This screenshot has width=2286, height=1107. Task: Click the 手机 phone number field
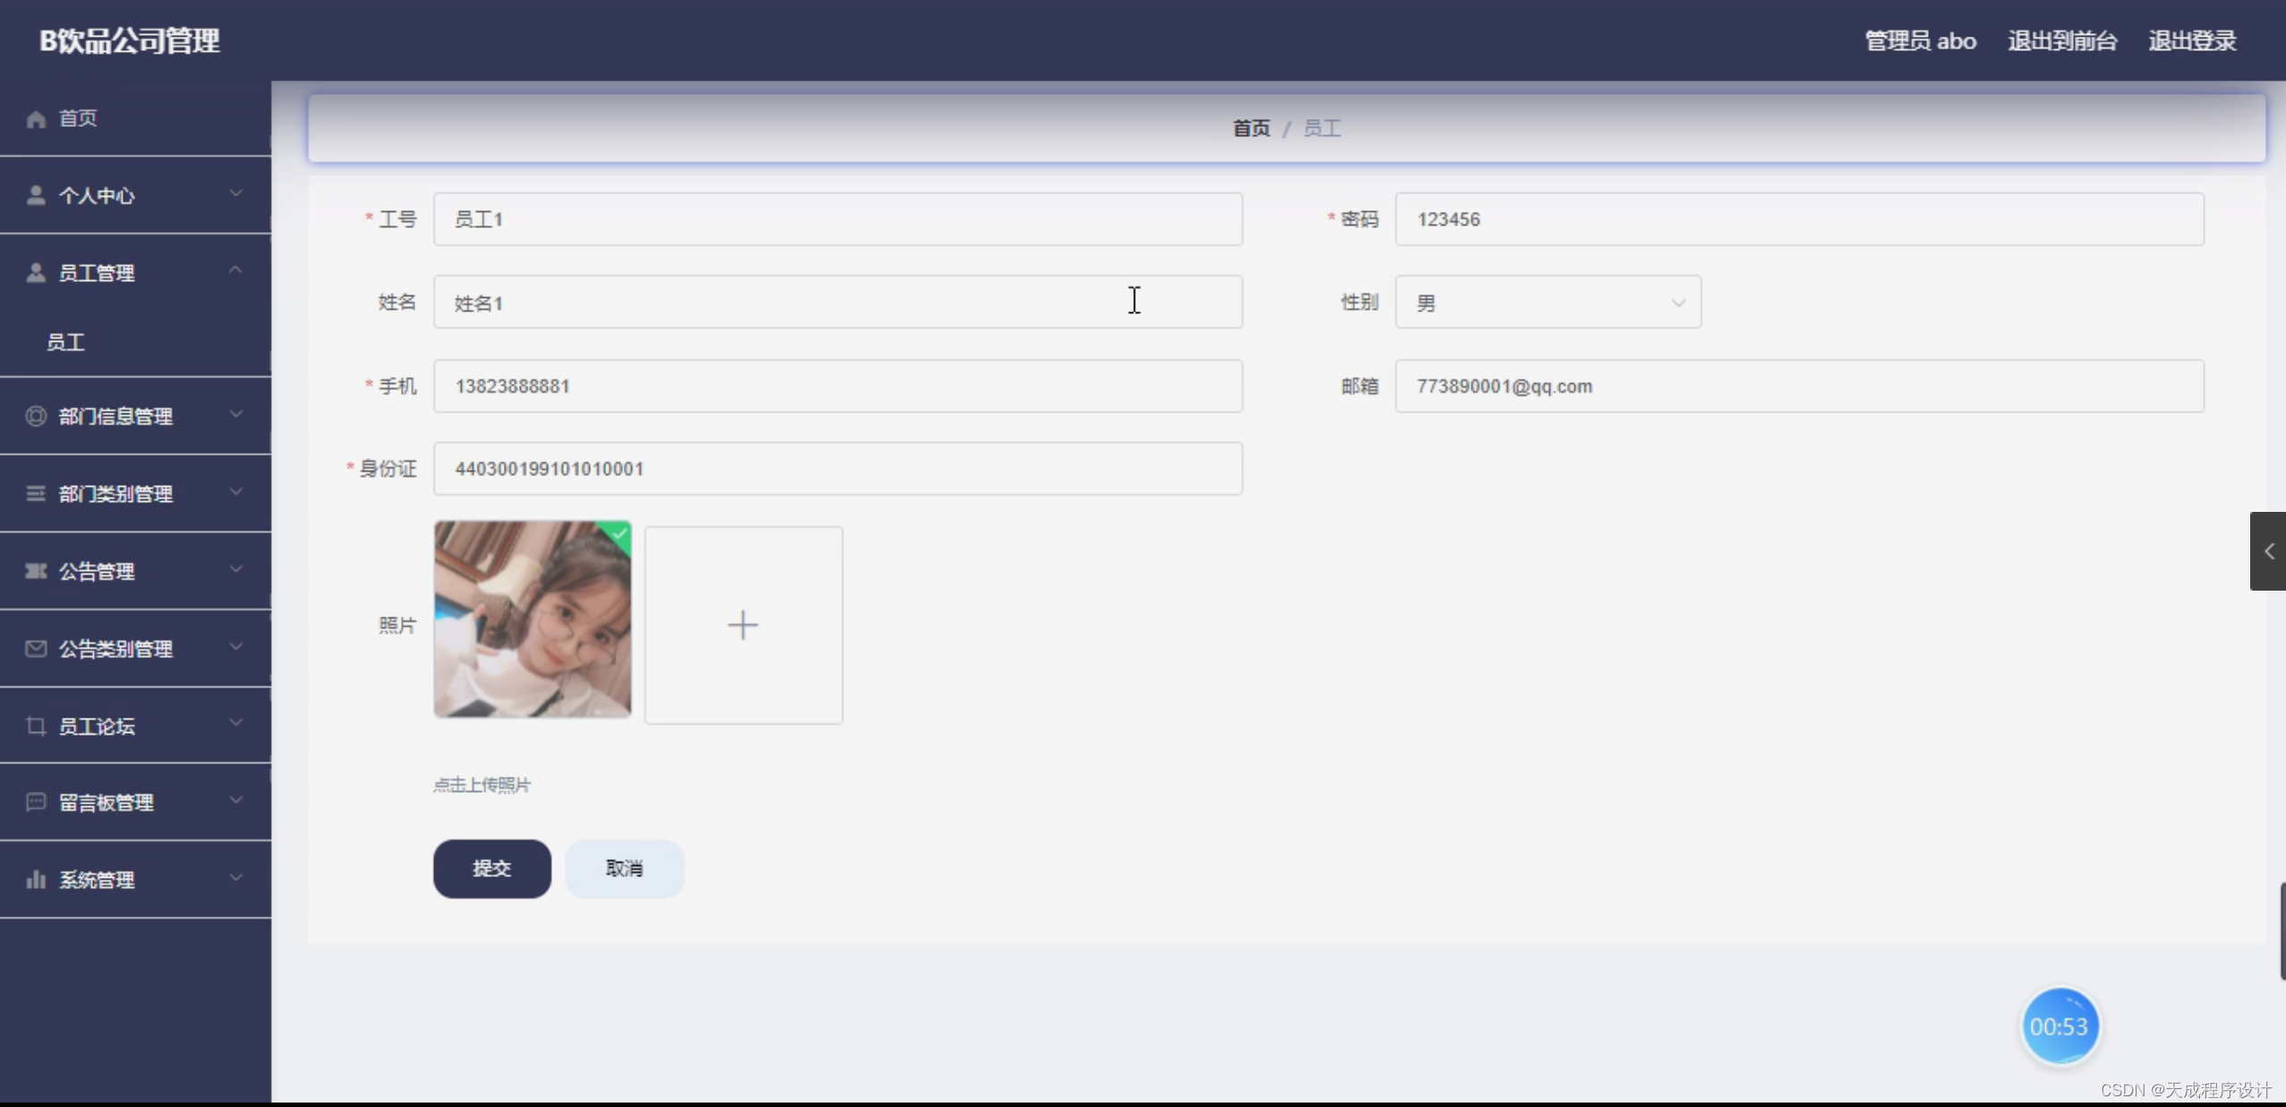tap(838, 386)
